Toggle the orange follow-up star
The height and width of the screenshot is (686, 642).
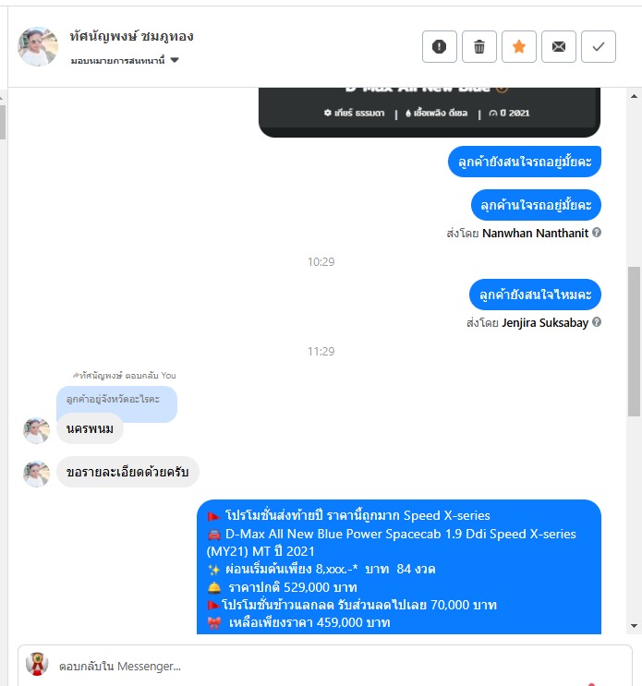pos(519,46)
